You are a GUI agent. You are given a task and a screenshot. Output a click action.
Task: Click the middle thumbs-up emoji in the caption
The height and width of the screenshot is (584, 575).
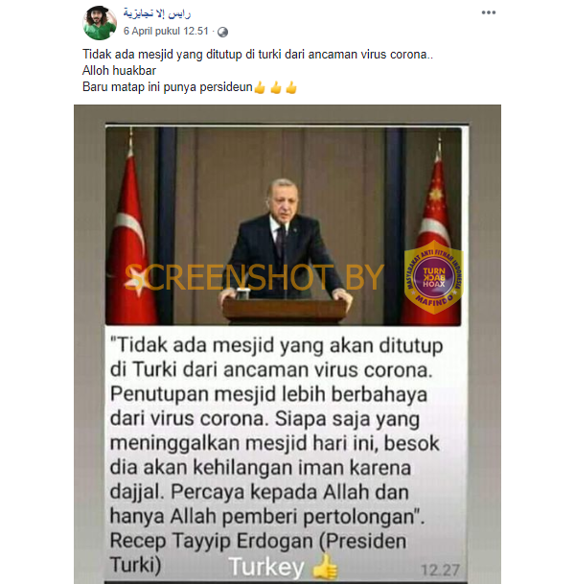pos(276,88)
